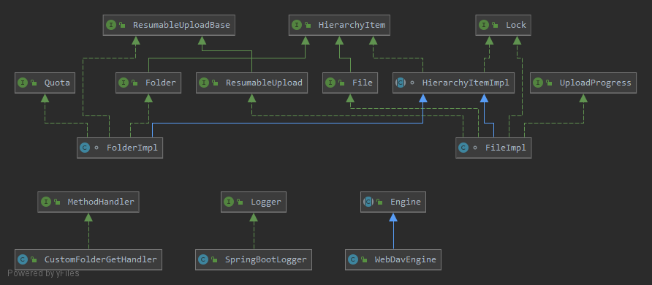Select the Engine label text
Viewport: 652px width, 285px height.
tap(406, 202)
